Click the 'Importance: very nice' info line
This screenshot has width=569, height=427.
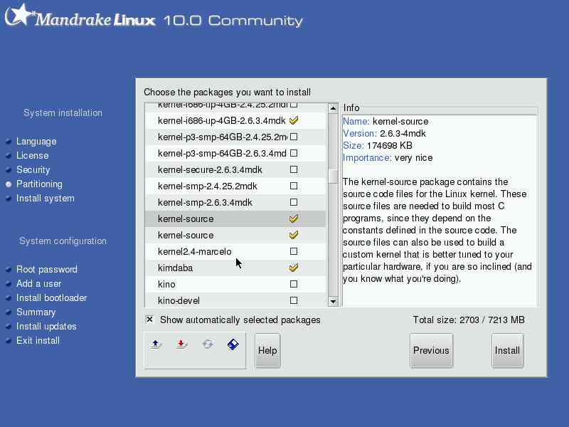click(x=388, y=158)
